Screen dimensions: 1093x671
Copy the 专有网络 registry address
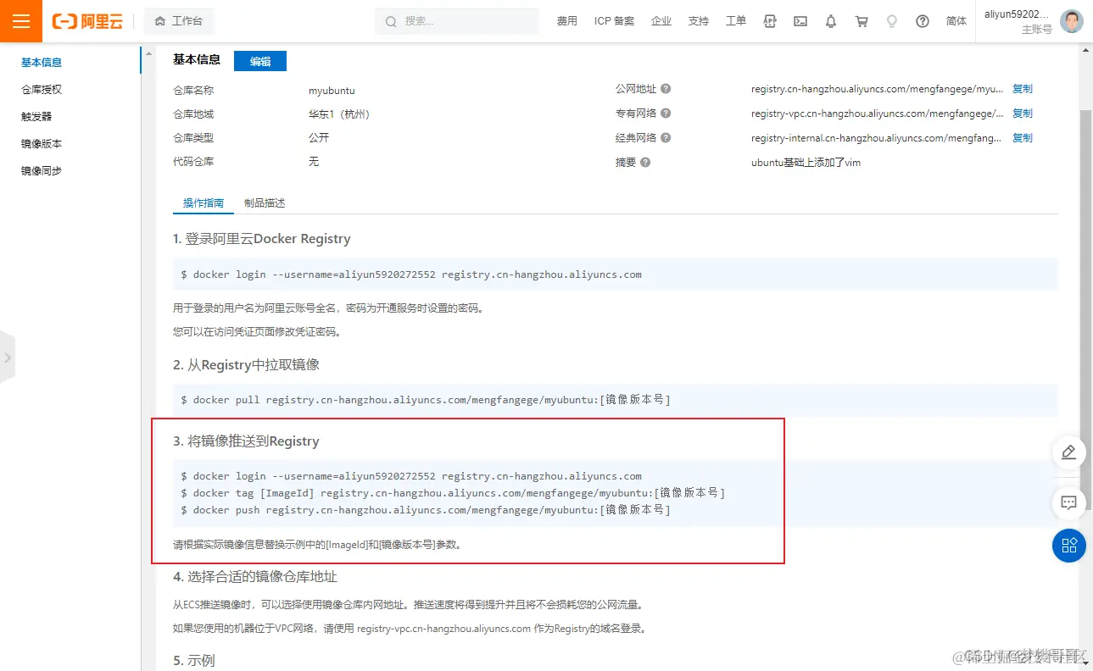pos(1023,114)
